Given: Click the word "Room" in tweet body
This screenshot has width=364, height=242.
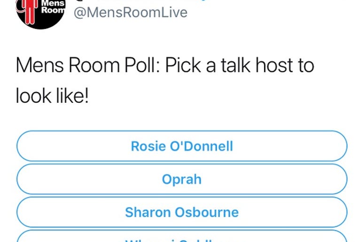Looking at the screenshot, I should [x=94, y=65].
